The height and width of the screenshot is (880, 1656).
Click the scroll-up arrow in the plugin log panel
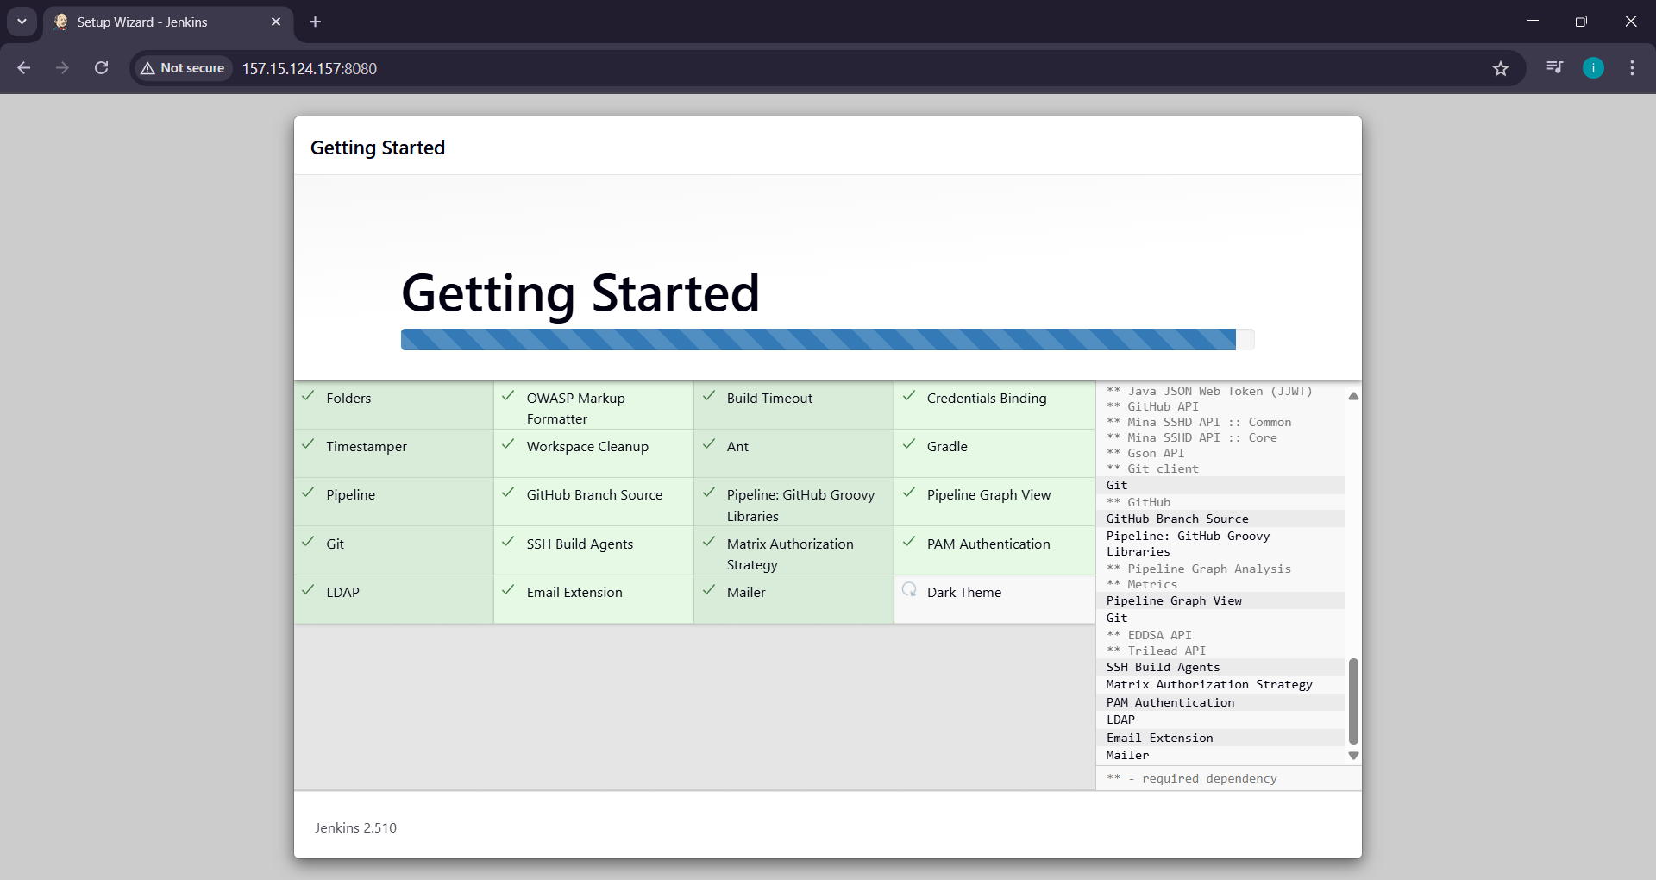coord(1352,396)
